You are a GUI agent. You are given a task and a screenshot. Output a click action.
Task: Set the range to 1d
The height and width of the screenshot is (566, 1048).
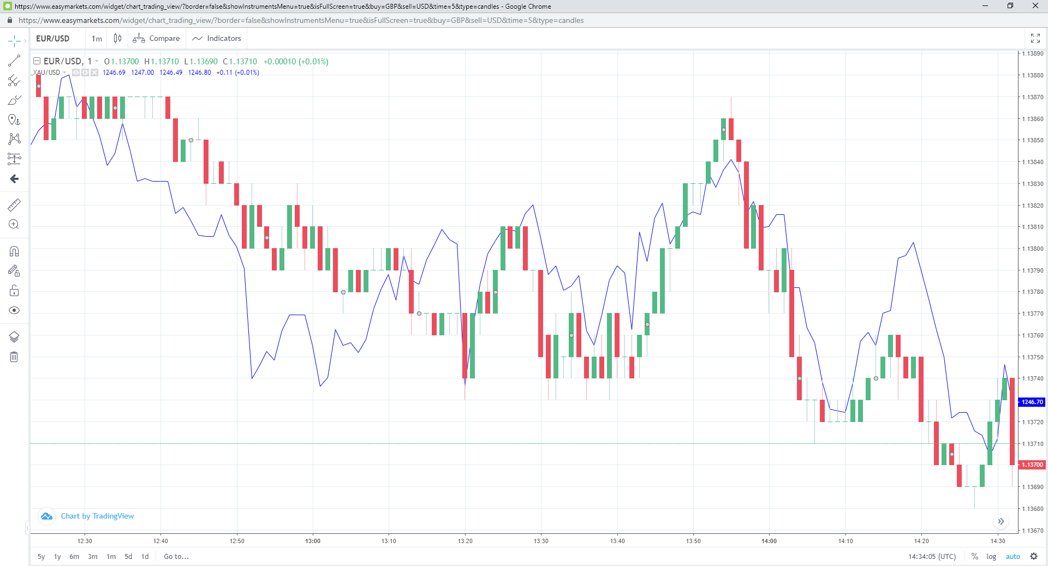coord(145,557)
